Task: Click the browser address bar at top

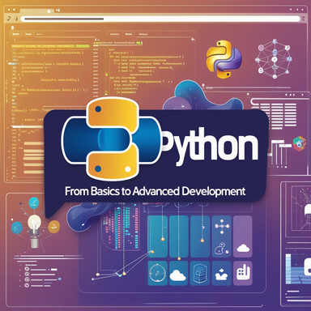Action: click(160, 19)
